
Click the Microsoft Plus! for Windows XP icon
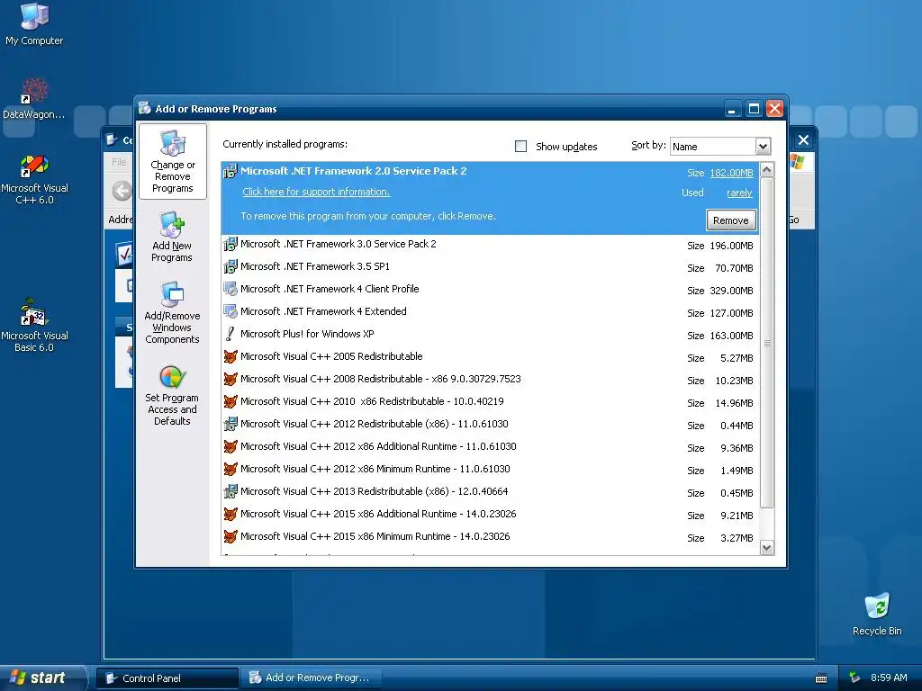230,334
